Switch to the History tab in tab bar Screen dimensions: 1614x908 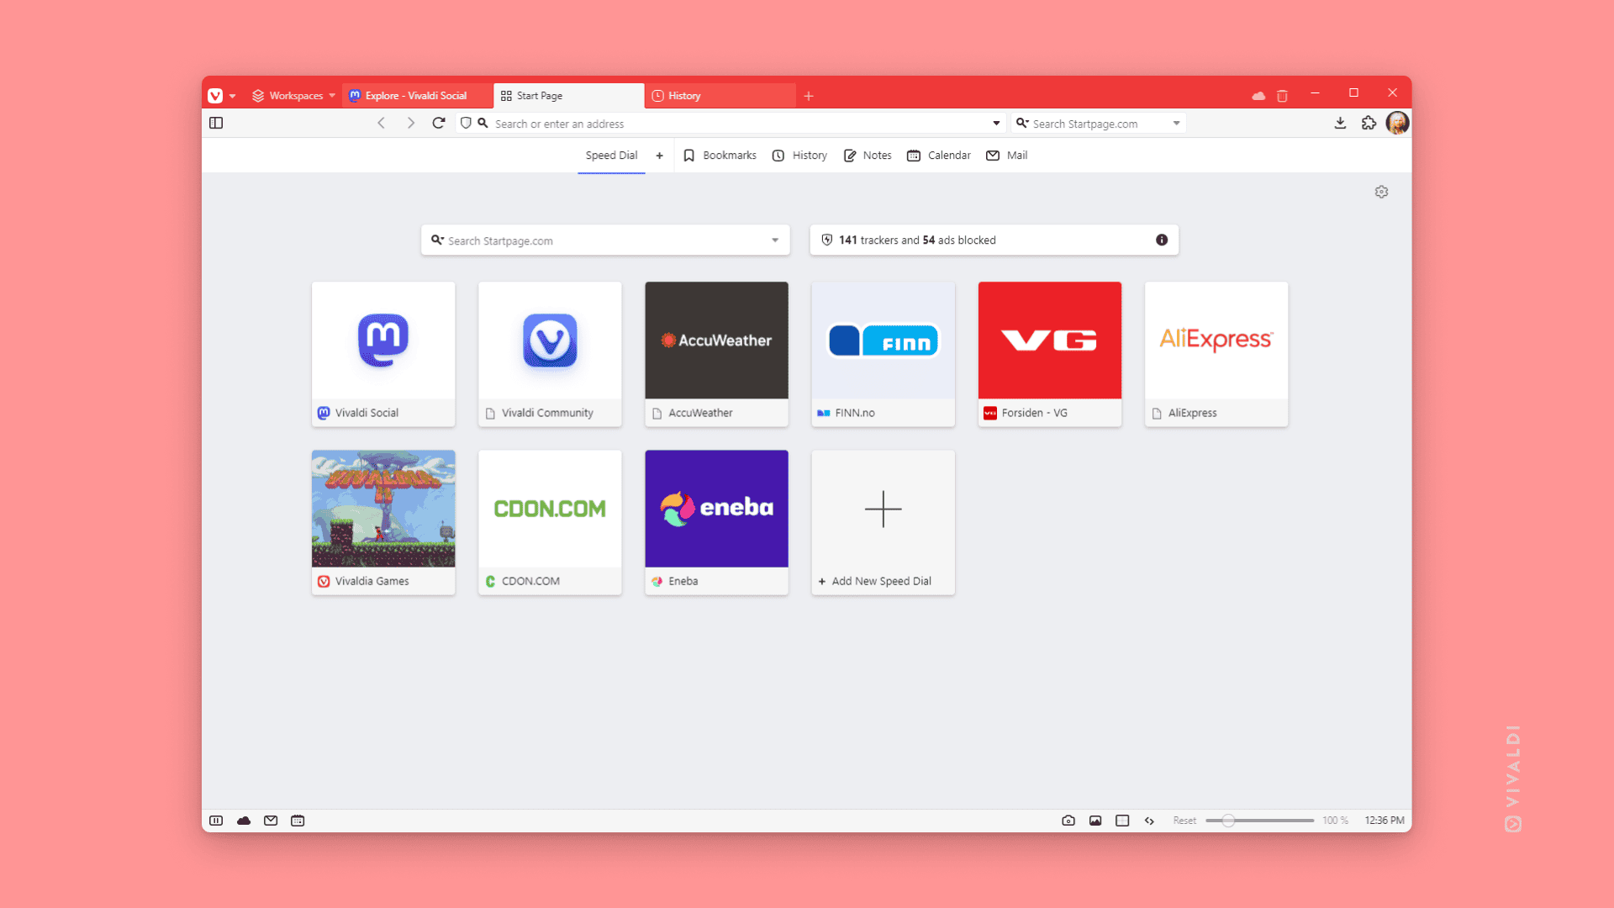point(720,96)
